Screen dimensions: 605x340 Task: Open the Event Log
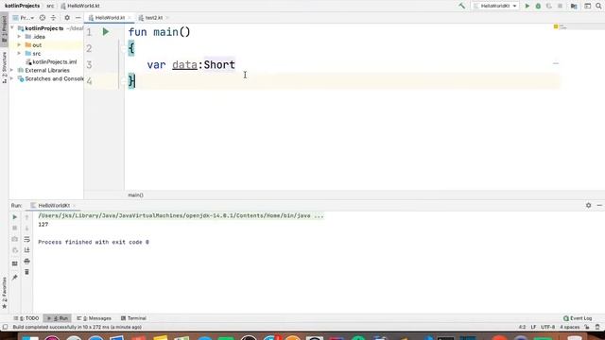[x=578, y=318]
